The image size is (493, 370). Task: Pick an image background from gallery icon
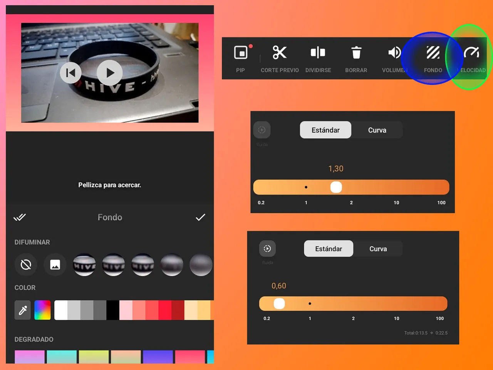55,265
